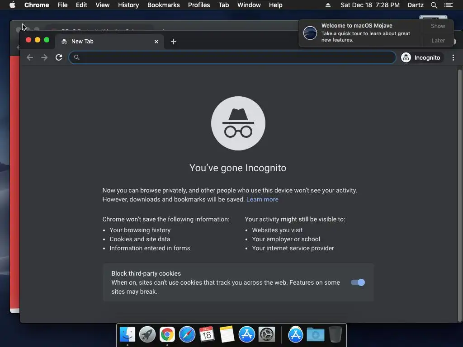Select the New Tab tab

109,42
